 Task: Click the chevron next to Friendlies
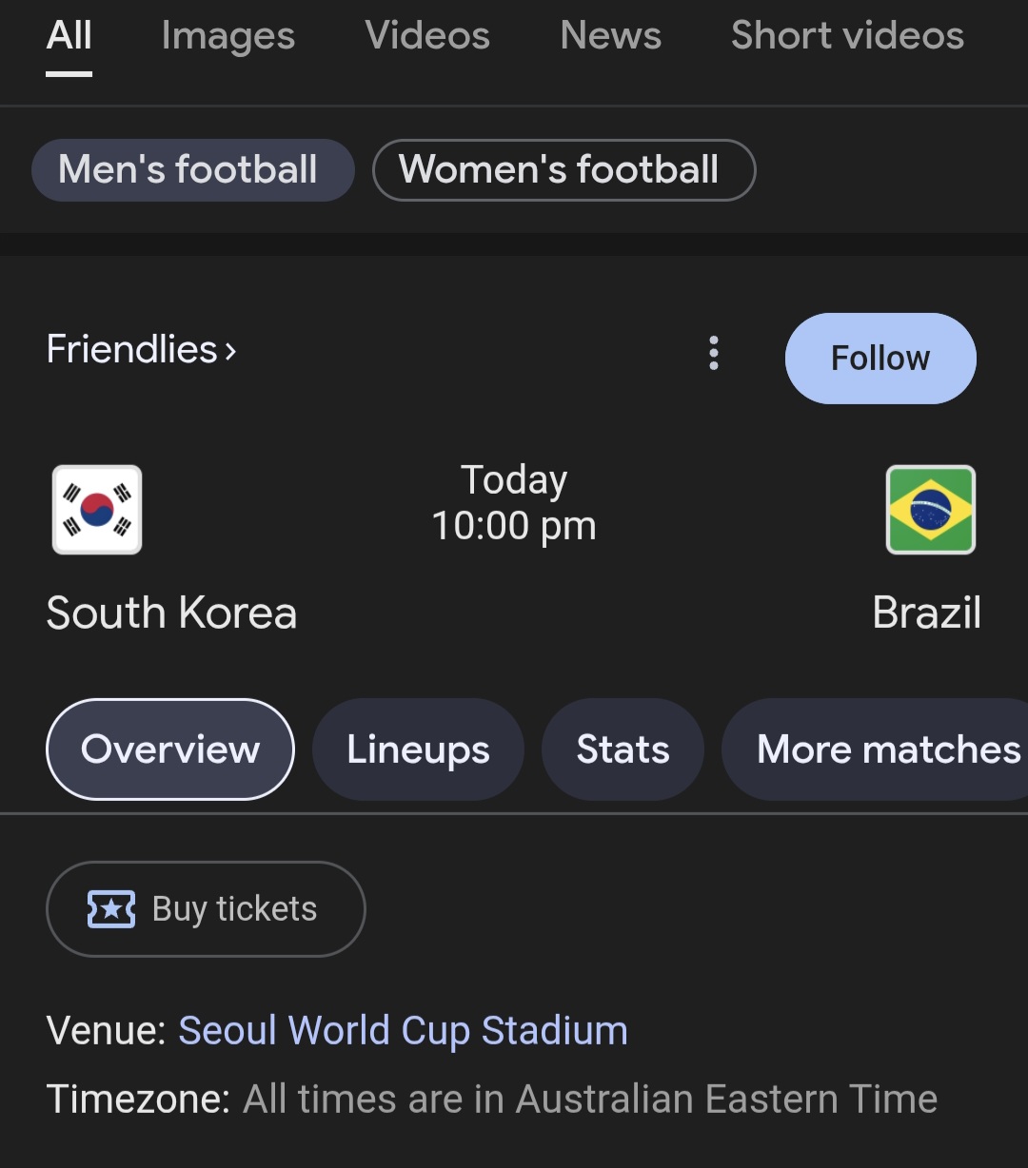(230, 352)
